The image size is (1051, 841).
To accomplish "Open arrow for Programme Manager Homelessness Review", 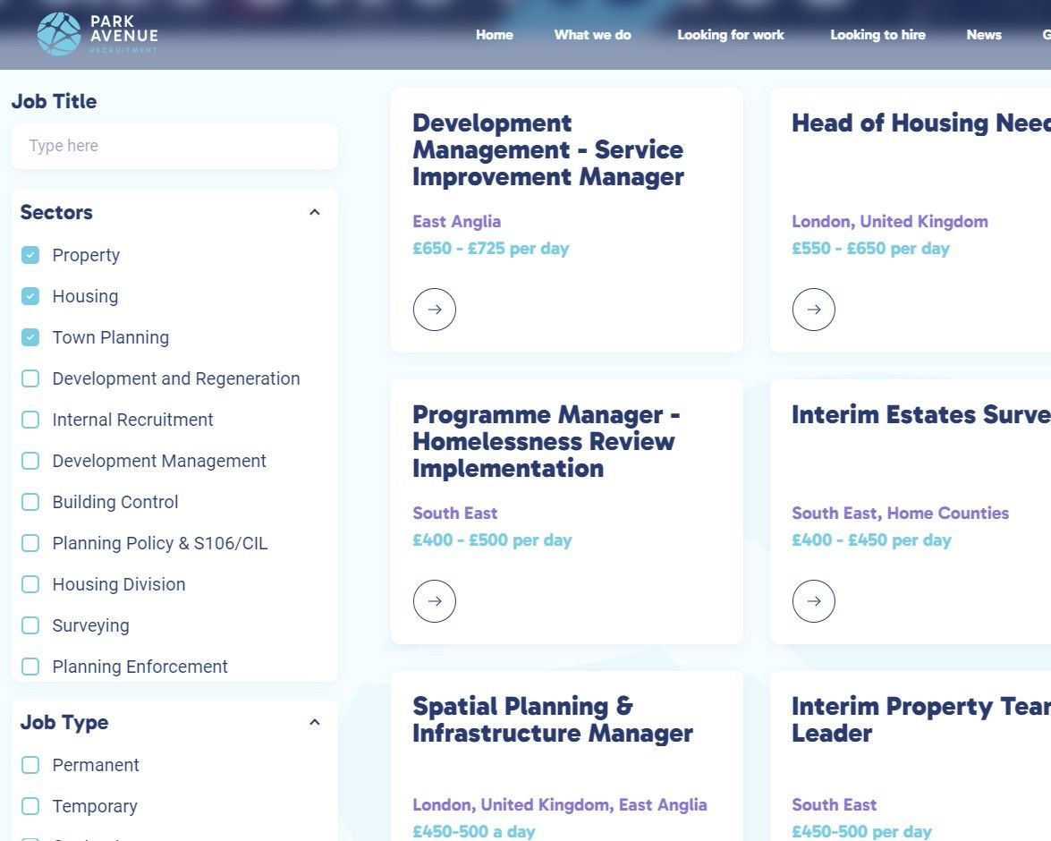I will 435,601.
